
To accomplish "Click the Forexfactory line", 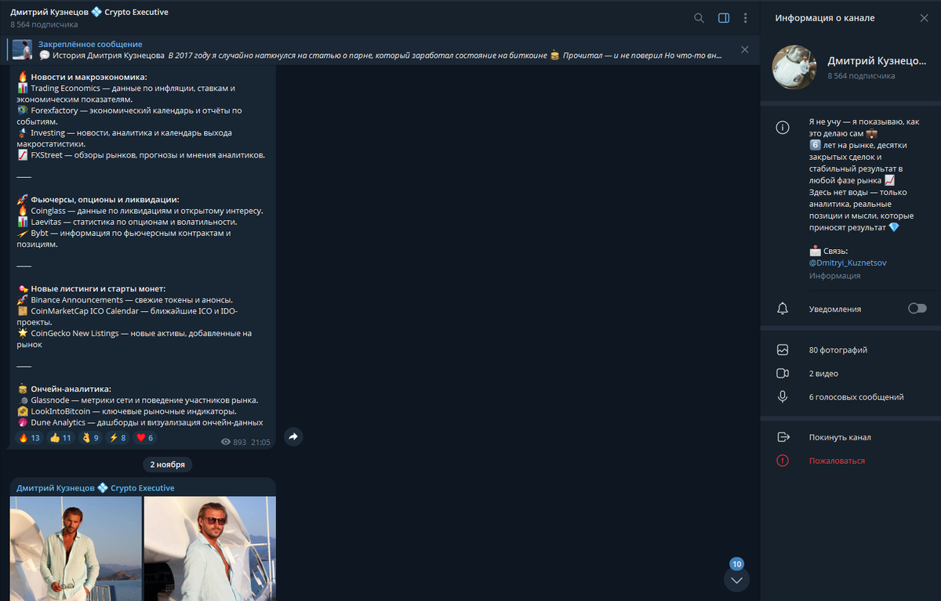I will 129,116.
